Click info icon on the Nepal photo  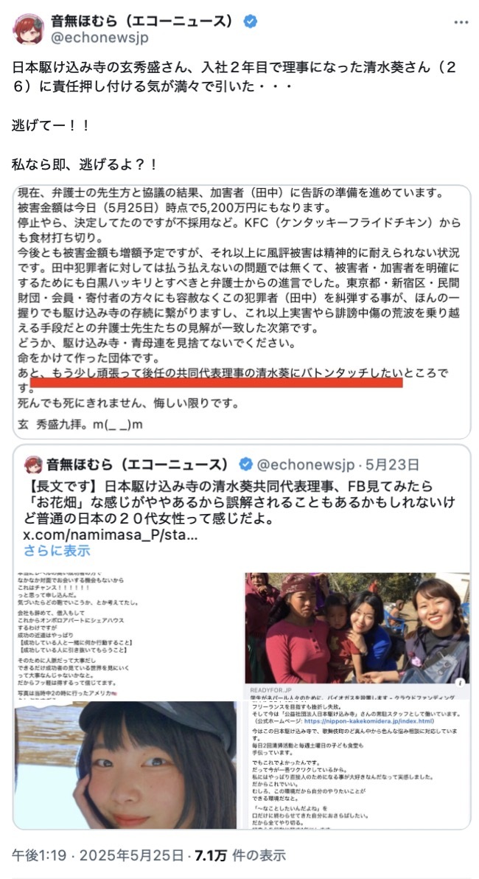459,683
